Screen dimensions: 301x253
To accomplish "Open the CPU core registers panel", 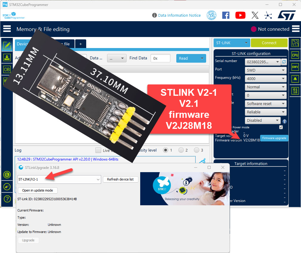I will click(x=295, y=55).
